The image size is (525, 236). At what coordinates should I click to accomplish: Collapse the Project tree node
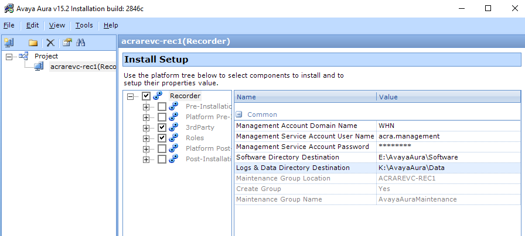[x=9, y=56]
